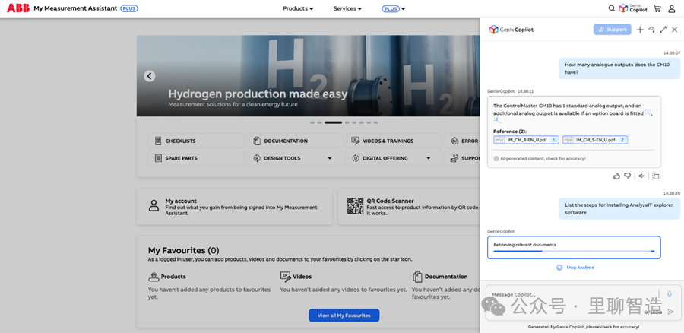Open the search magnifier in top bar

point(612,8)
